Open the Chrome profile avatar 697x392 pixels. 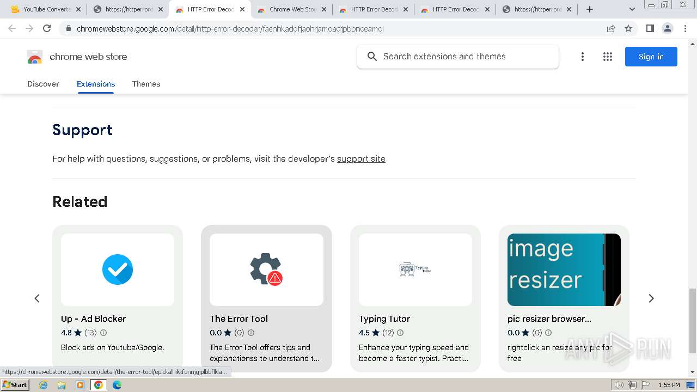point(667,28)
